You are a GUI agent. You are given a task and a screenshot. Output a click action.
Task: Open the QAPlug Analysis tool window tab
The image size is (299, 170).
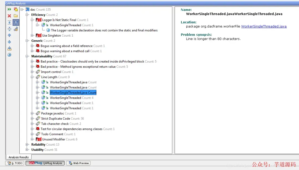click(x=45, y=163)
